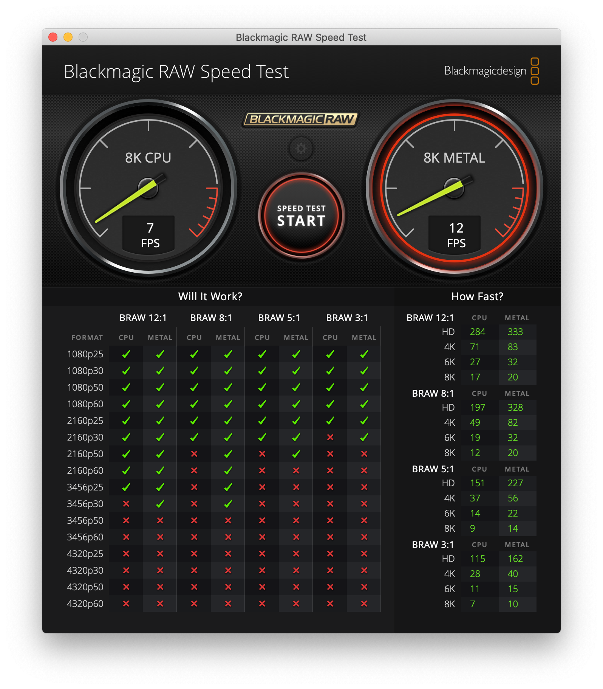Click the 4320p25 BRAW 12:1 CPU cross

pyautogui.click(x=126, y=554)
